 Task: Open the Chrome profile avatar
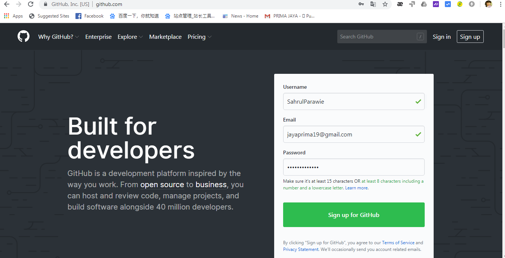point(489,4)
